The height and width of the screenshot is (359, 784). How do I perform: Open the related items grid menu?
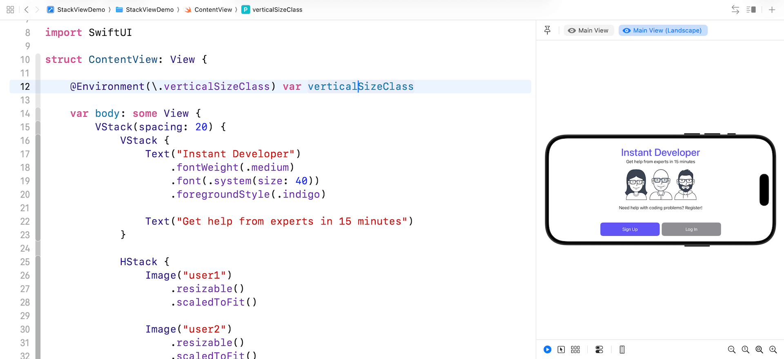(x=10, y=9)
